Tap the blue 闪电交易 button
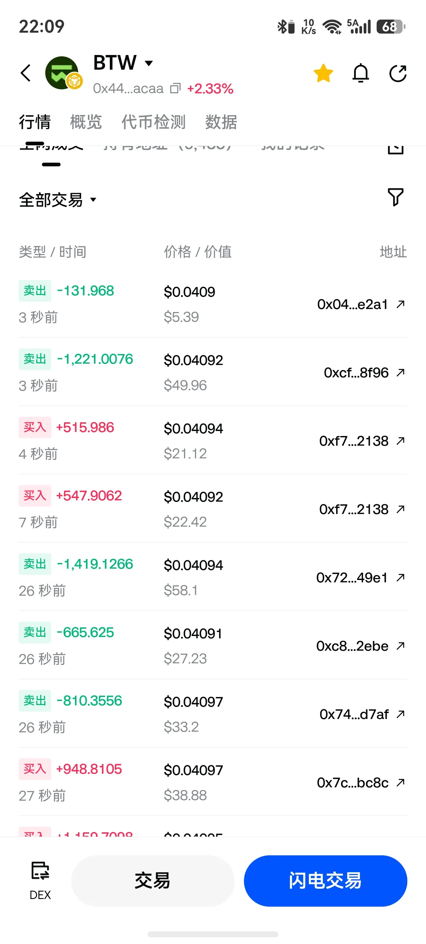The width and height of the screenshot is (426, 944). click(x=325, y=881)
